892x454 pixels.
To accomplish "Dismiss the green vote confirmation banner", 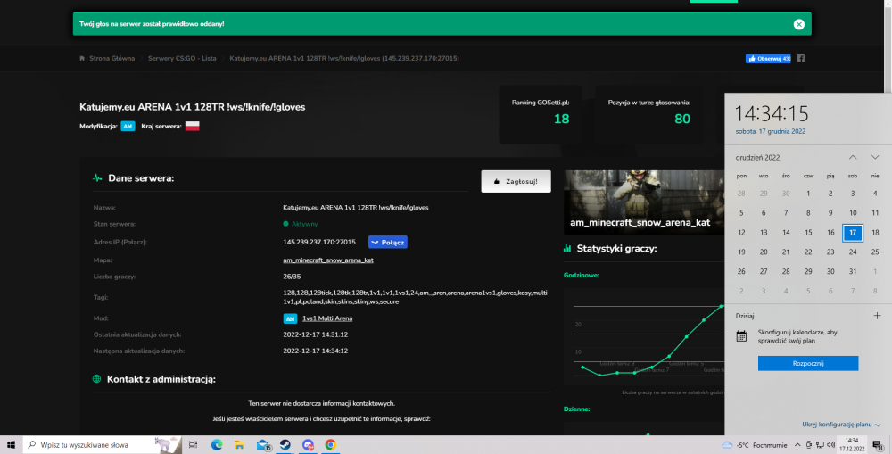I will pyautogui.click(x=798, y=24).
